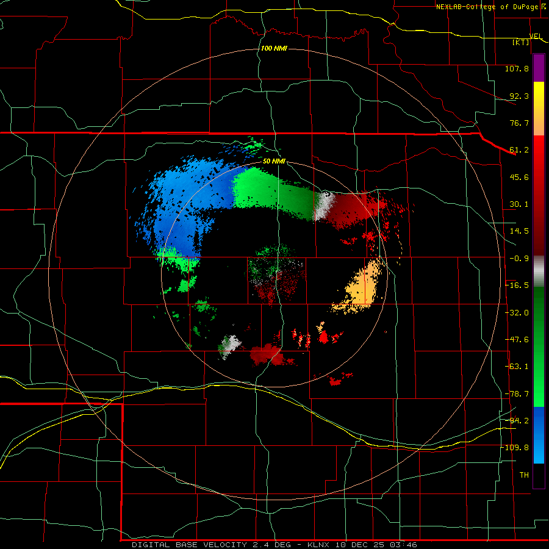Click the 10 DEC 25 03:46 timestamp
Image resolution: width=549 pixels, height=549 pixels.
coord(376,545)
